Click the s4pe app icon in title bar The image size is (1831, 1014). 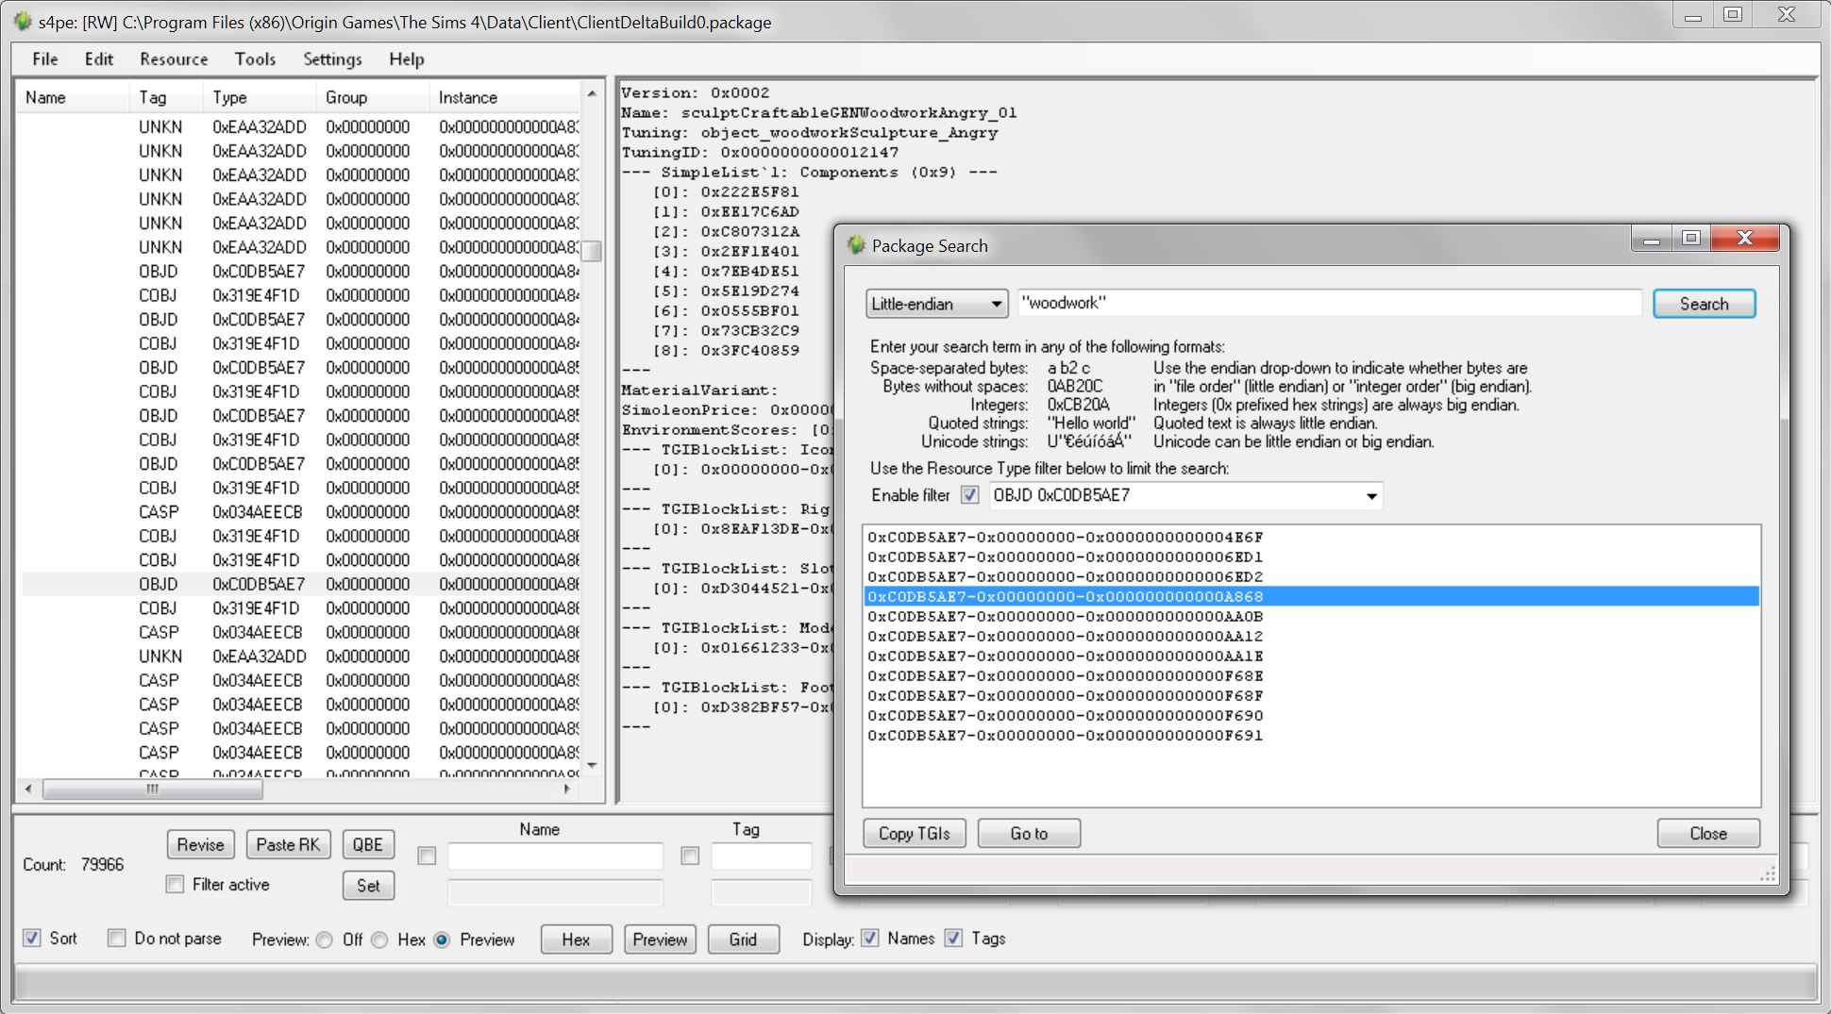23,21
